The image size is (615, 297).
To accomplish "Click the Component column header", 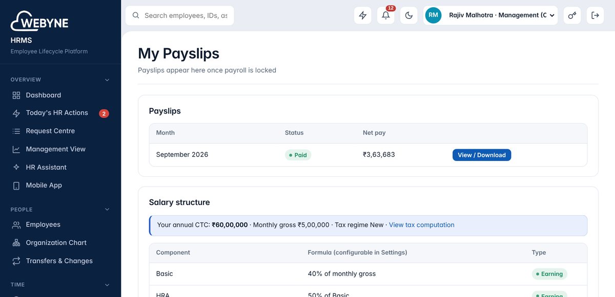I will (x=173, y=253).
